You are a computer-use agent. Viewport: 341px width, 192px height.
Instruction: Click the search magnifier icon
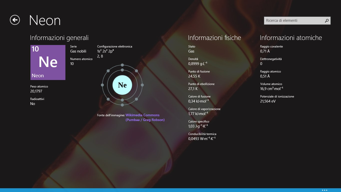[x=327, y=21]
